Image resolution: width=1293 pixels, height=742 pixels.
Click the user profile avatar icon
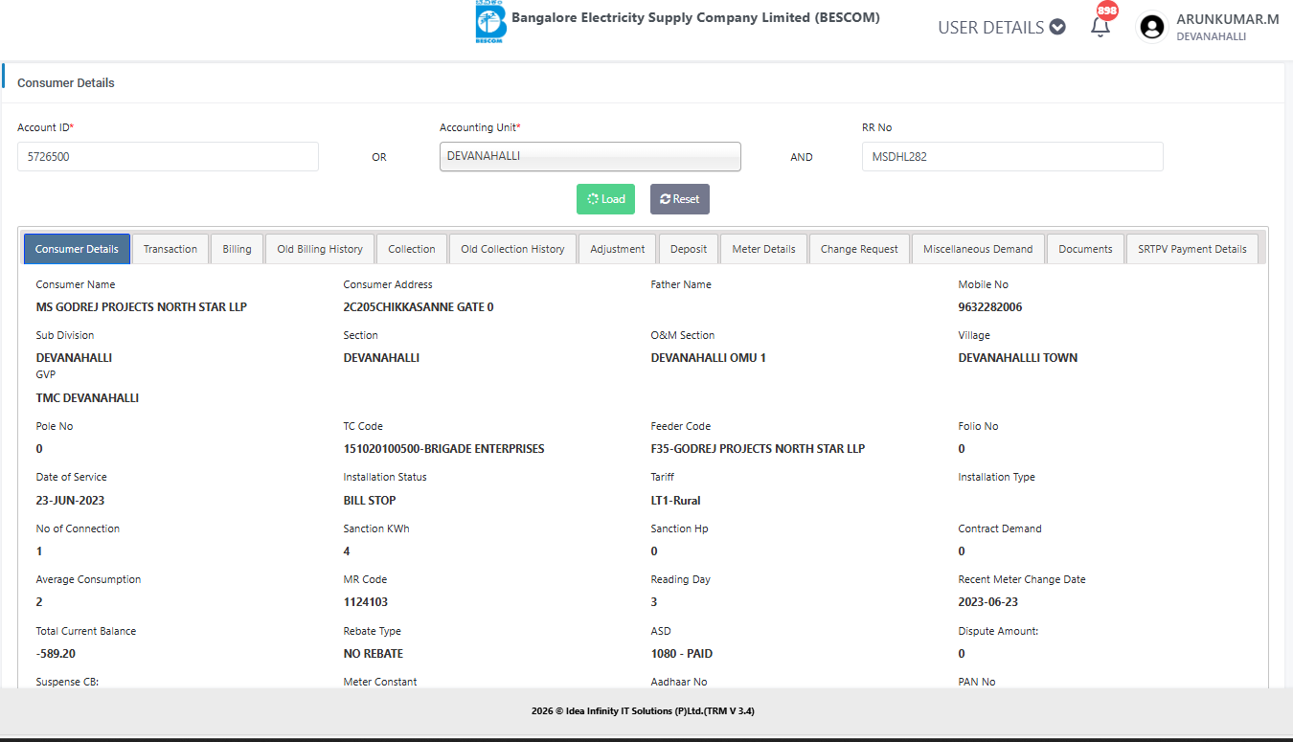pos(1151,27)
